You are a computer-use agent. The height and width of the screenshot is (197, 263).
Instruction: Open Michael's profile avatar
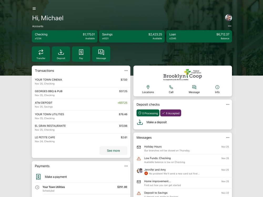point(228,18)
